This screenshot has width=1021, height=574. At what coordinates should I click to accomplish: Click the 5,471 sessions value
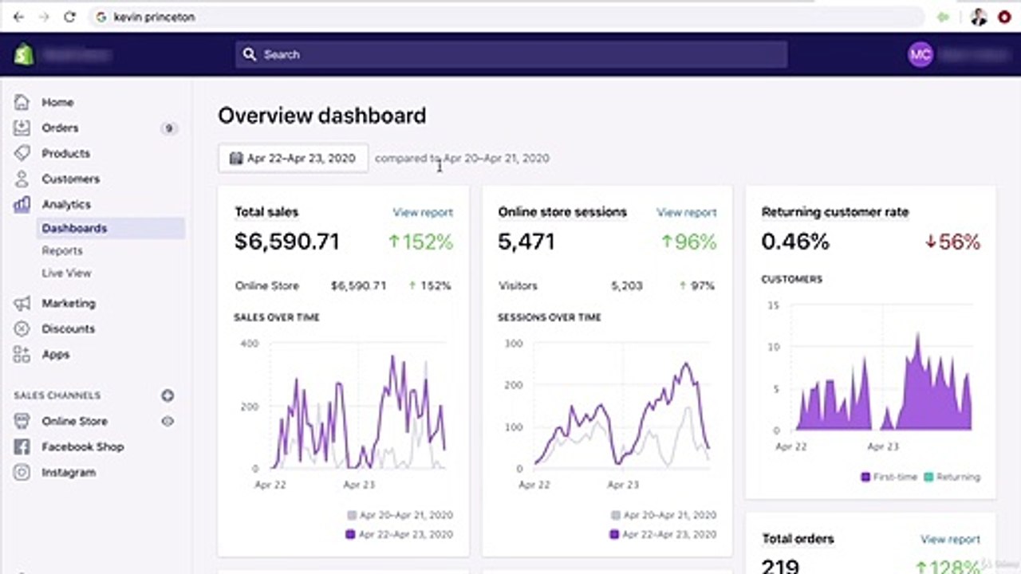click(x=526, y=242)
